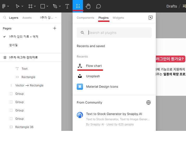Click the layers panel search icon
This screenshot has width=186, height=141.
tap(5, 18)
